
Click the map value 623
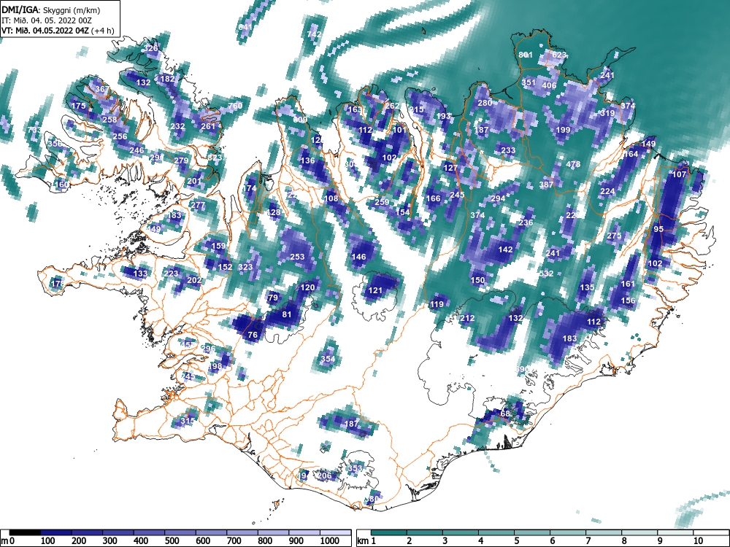point(559,55)
